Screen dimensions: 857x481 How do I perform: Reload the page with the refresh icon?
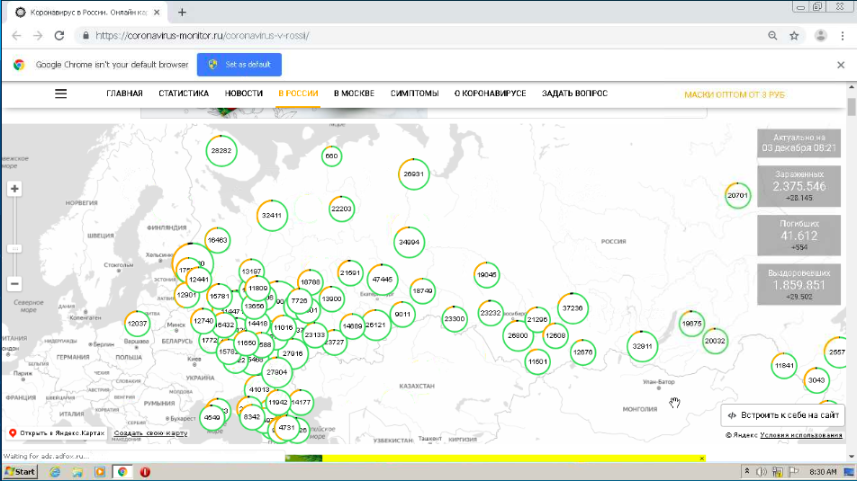[59, 36]
